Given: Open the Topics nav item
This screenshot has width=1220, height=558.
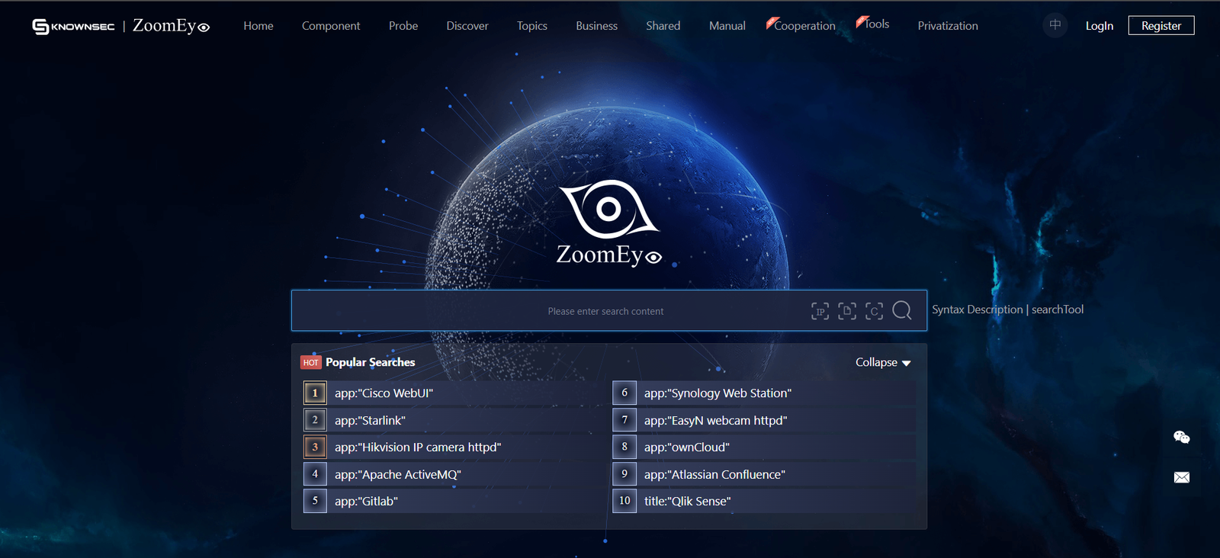Looking at the screenshot, I should (532, 26).
